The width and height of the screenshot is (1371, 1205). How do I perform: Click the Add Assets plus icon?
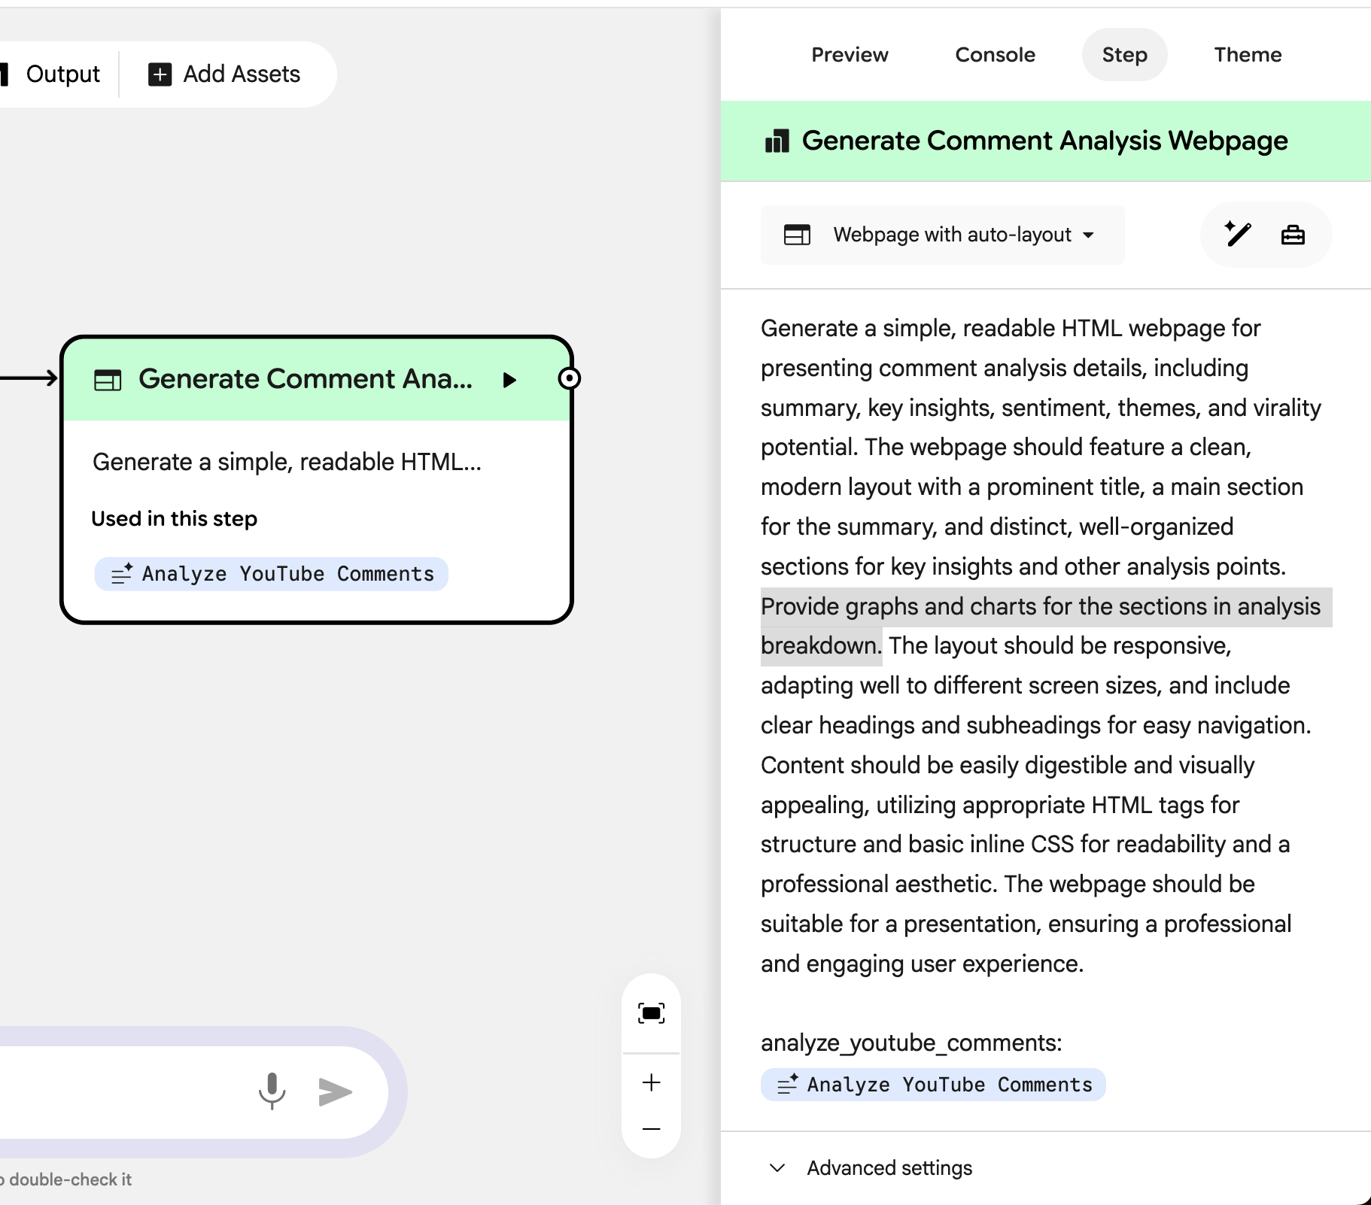[x=160, y=74]
